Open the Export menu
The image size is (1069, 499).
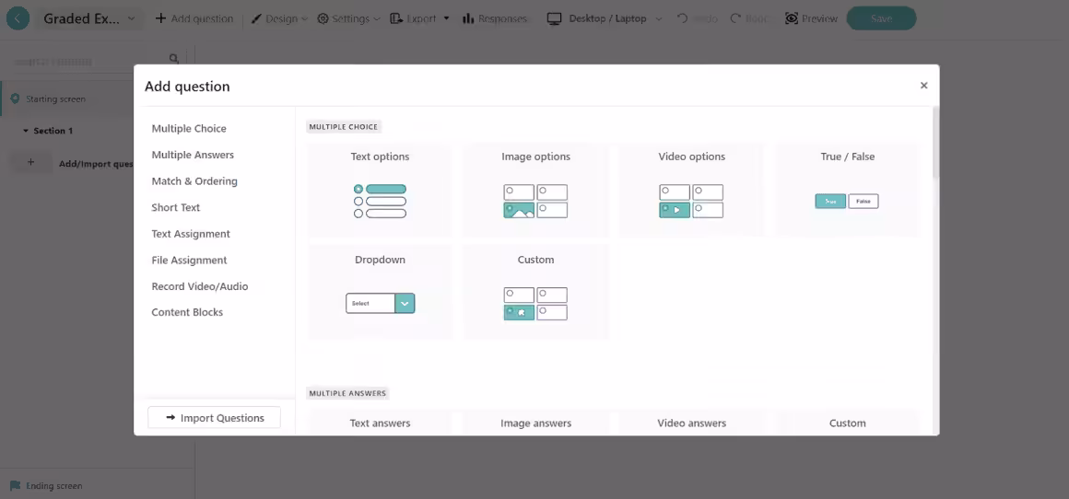point(420,18)
